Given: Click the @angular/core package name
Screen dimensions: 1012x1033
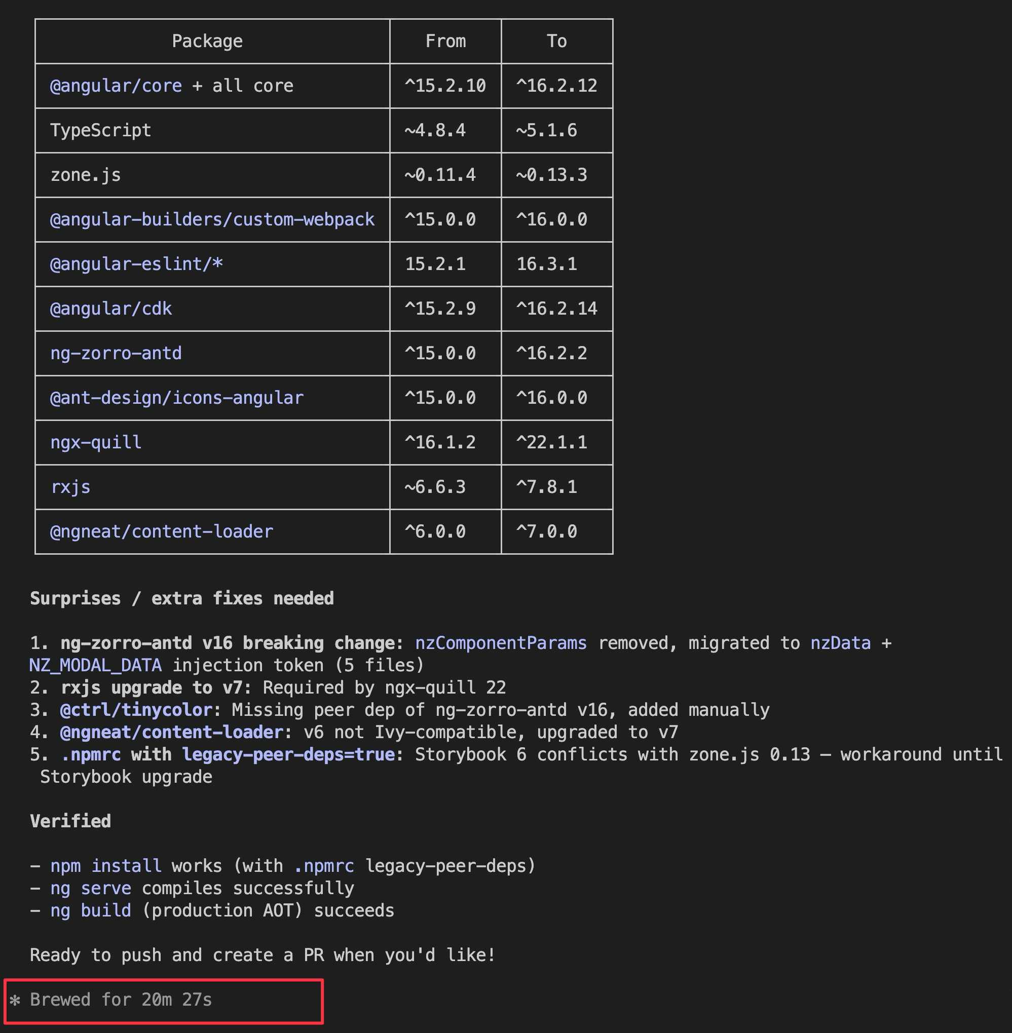Looking at the screenshot, I should (116, 86).
